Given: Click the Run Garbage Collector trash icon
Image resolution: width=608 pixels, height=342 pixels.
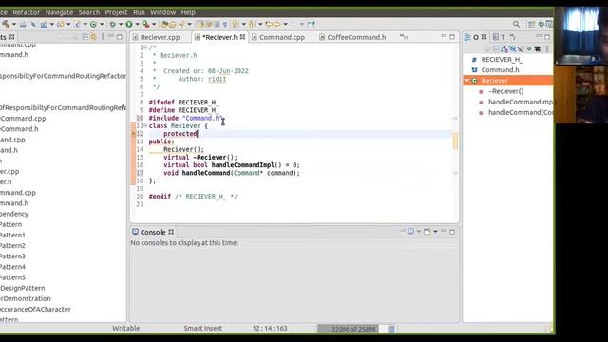Looking at the screenshot, I should (x=392, y=329).
